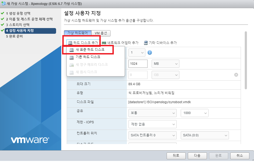The image size is (254, 162).
Task: Open the 공유 보통 dropdown
Action: pyautogui.click(x=152, y=113)
